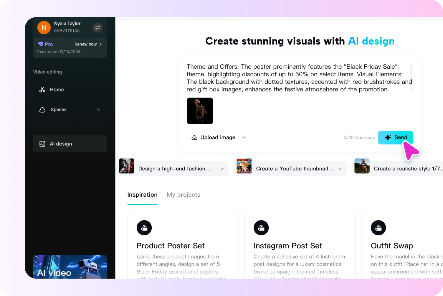
Task: Click the arrow icon on the YouTube thumbnail chip
Action: [x=340, y=168]
